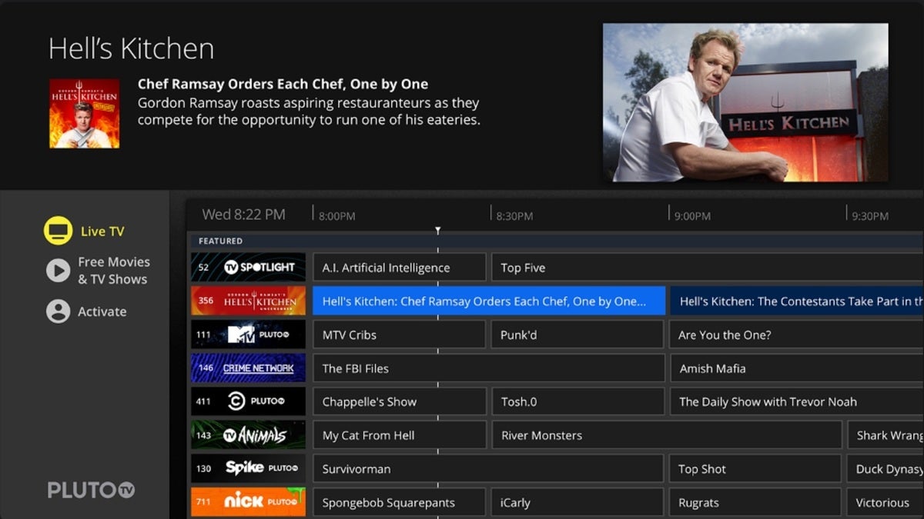Open the Hell's Kitchen poster thumbnail
Image resolution: width=924 pixels, height=519 pixels.
[x=85, y=113]
